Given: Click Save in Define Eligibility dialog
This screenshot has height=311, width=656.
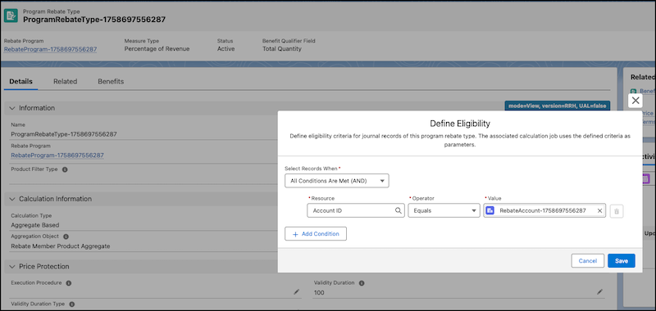Looking at the screenshot, I should point(622,261).
